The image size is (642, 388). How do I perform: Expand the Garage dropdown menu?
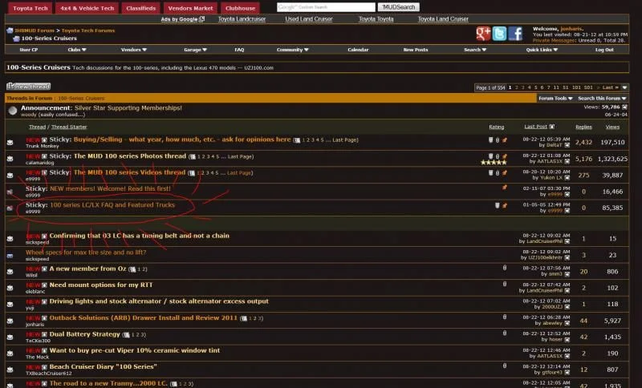pyautogui.click(x=195, y=50)
